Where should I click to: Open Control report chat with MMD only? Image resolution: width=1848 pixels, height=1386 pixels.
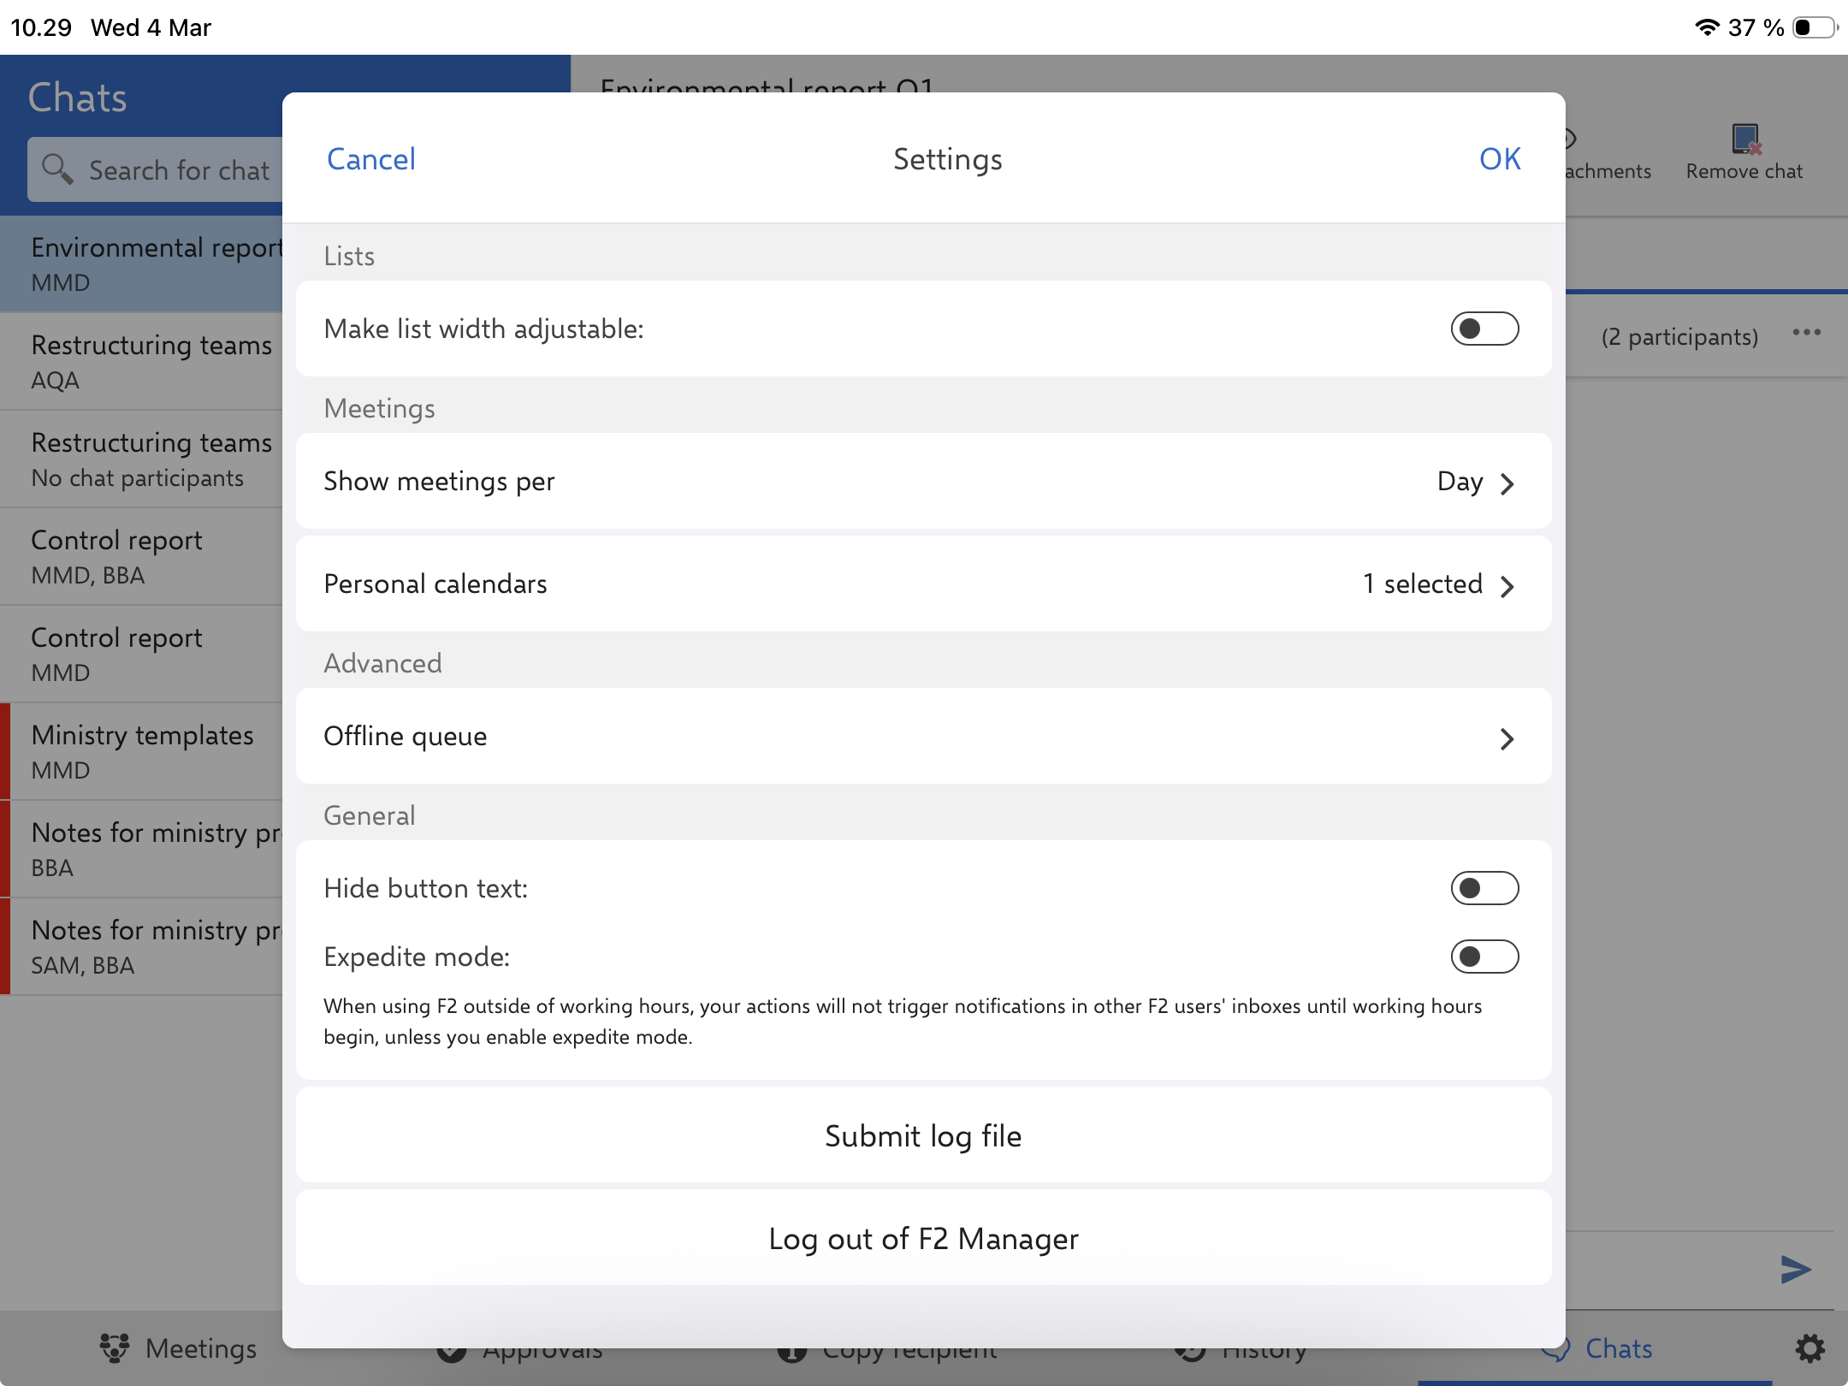click(x=141, y=654)
